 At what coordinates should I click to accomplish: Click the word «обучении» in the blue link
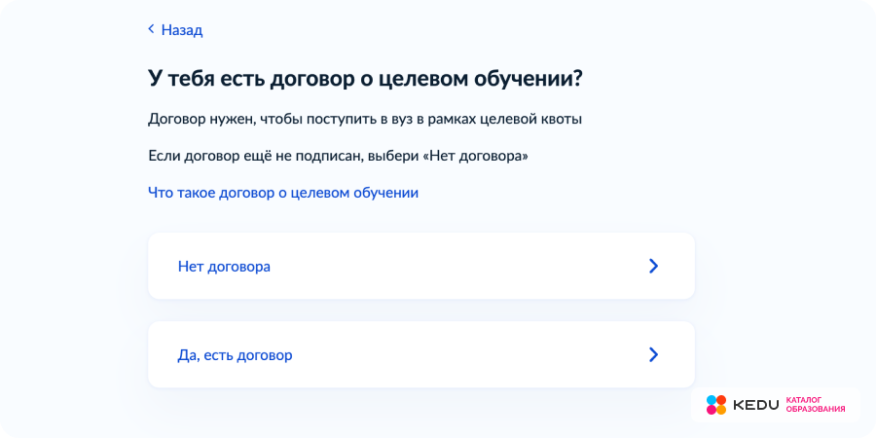388,193
